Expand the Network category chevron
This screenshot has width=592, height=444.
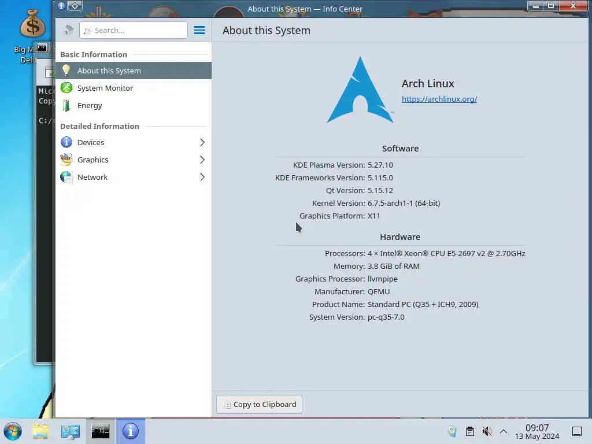point(202,177)
